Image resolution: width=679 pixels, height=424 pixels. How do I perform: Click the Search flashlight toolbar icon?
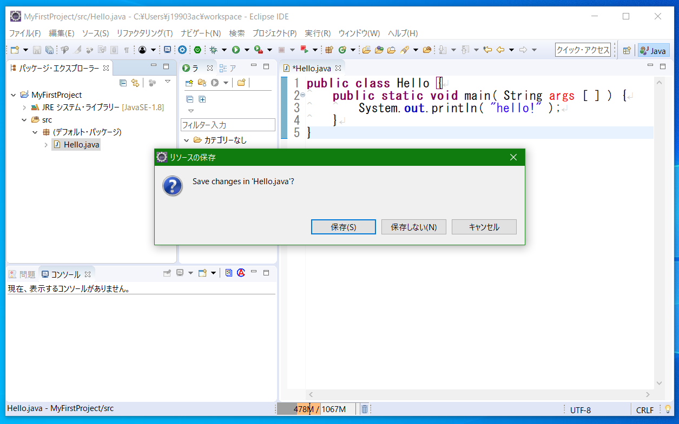404,50
